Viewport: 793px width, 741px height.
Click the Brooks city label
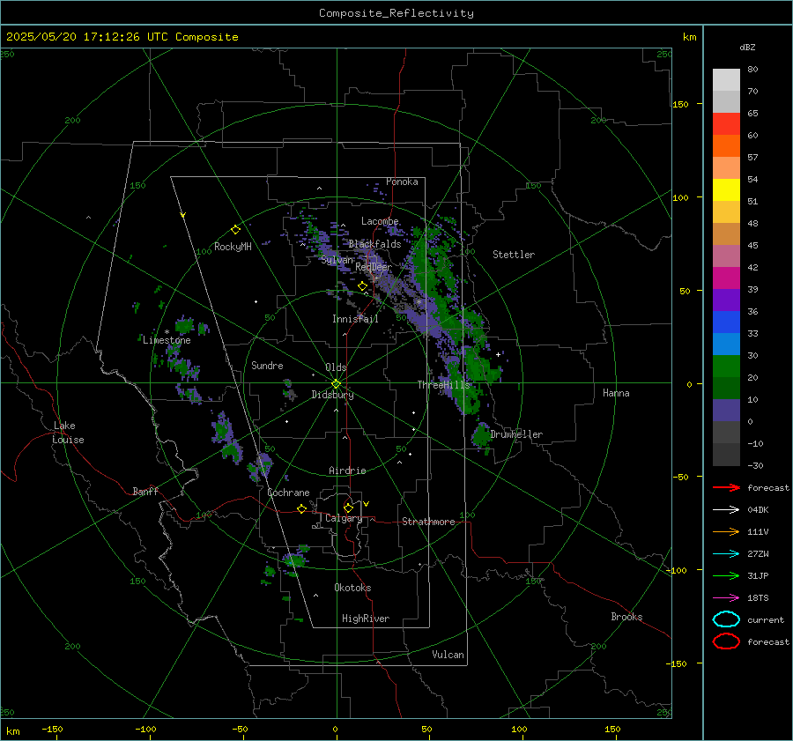click(626, 617)
